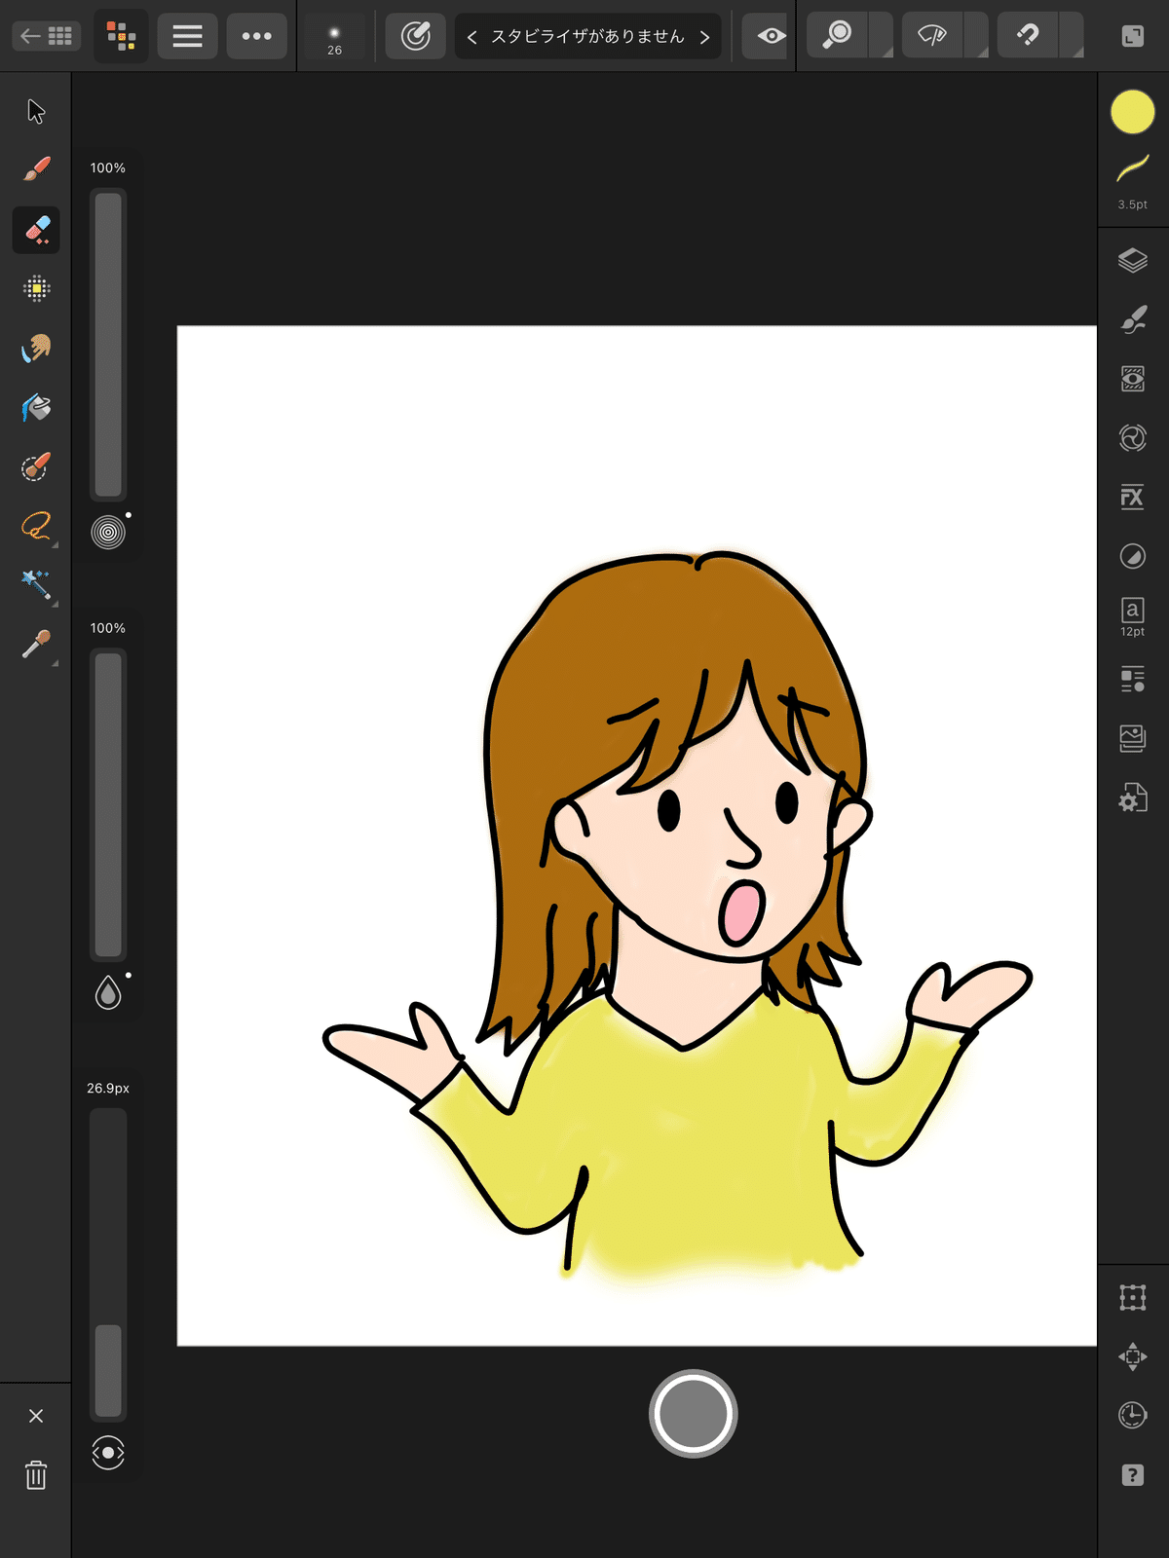This screenshot has height=1558, width=1169.
Task: Return to the documents gallery back button
Action: point(46,36)
